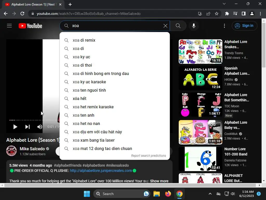Reload the current page
Viewport: 266px width, 200px height.
point(22,14)
